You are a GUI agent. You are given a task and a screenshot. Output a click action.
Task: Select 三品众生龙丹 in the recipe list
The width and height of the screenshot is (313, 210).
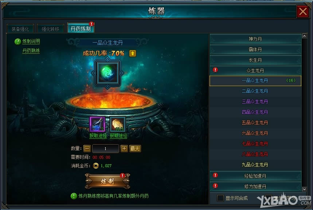255,101
